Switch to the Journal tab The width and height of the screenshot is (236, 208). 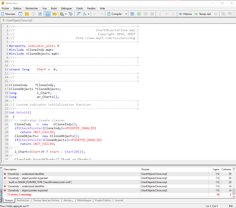(x=119, y=200)
